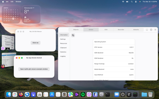Open System Settings gear in dock
159x99 pixels.
(x=101, y=95)
